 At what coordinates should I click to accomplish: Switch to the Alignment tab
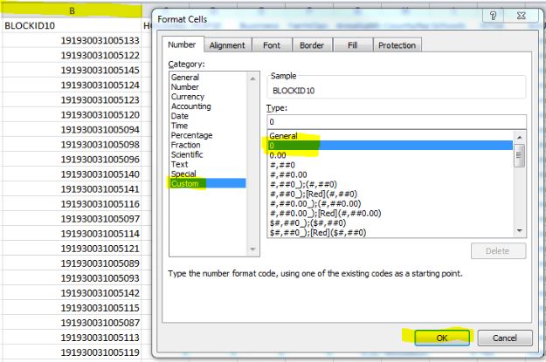(x=226, y=45)
